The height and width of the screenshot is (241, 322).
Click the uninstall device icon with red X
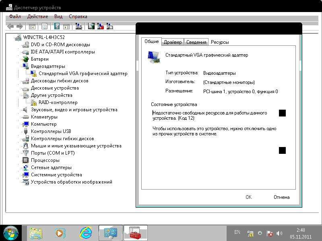point(101,27)
